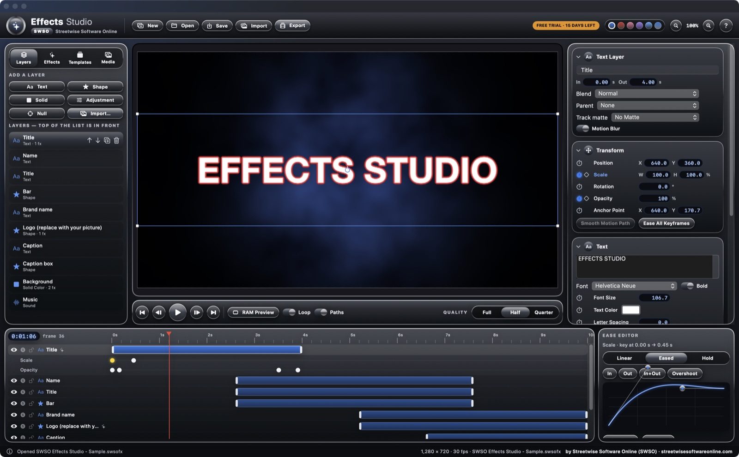Click the Scale keyframe diamond icon

[x=587, y=175]
